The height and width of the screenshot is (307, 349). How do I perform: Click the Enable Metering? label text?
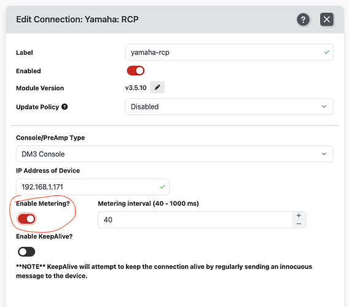tap(43, 204)
